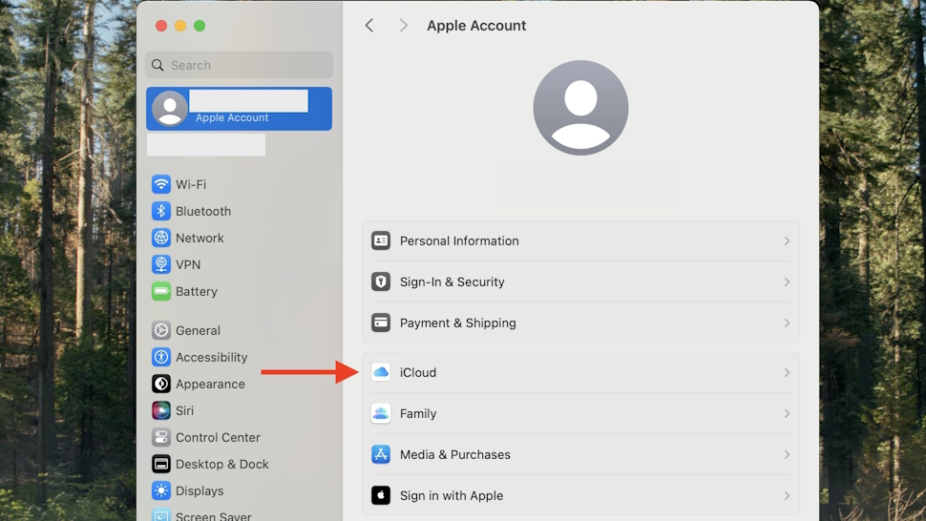Screen dimensions: 926x521
Task: Open Sign in with Apple label
Action: click(x=452, y=495)
